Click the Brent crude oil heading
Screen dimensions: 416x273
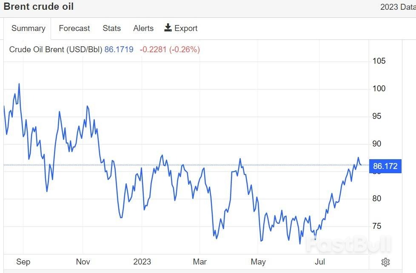point(39,7)
